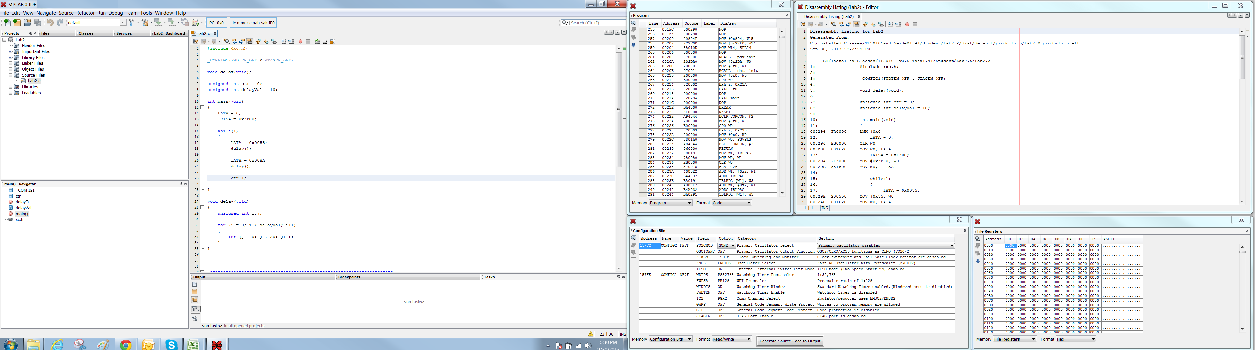The image size is (1255, 350).
Task: Click the Undo arrow icon
Action: 50,23
